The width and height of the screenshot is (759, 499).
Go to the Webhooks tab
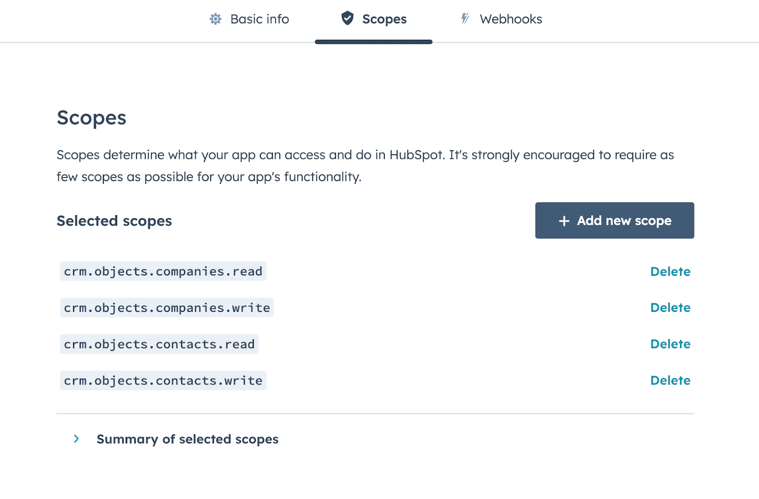pyautogui.click(x=501, y=19)
